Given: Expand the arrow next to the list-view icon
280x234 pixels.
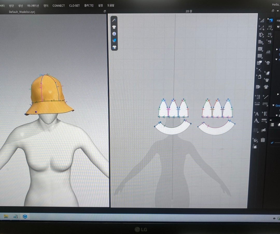Looking at the screenshot, I should [x=270, y=120].
